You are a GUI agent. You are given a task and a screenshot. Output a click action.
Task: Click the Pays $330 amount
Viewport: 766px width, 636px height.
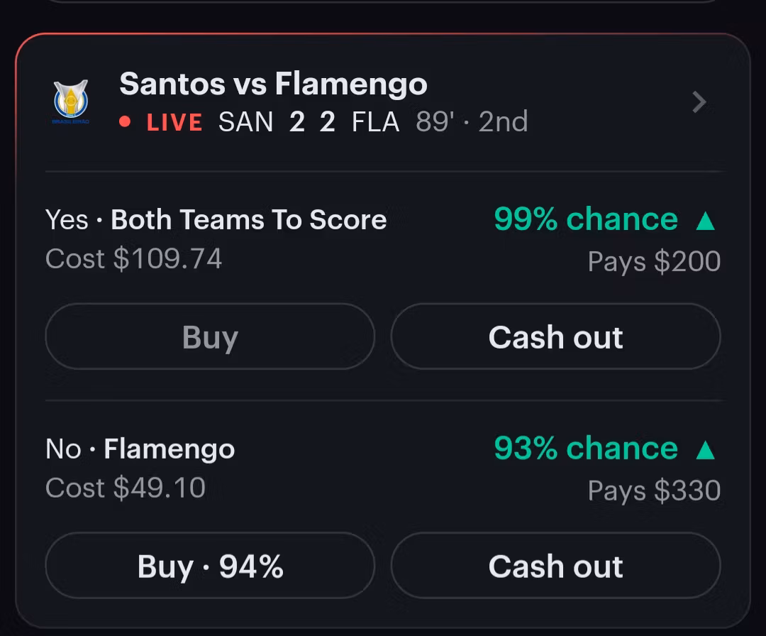point(654,490)
